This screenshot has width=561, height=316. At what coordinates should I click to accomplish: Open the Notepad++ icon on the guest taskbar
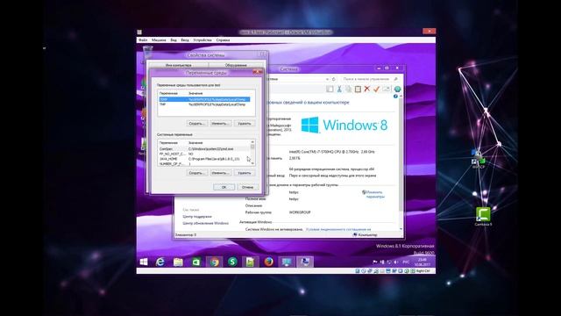point(250,262)
